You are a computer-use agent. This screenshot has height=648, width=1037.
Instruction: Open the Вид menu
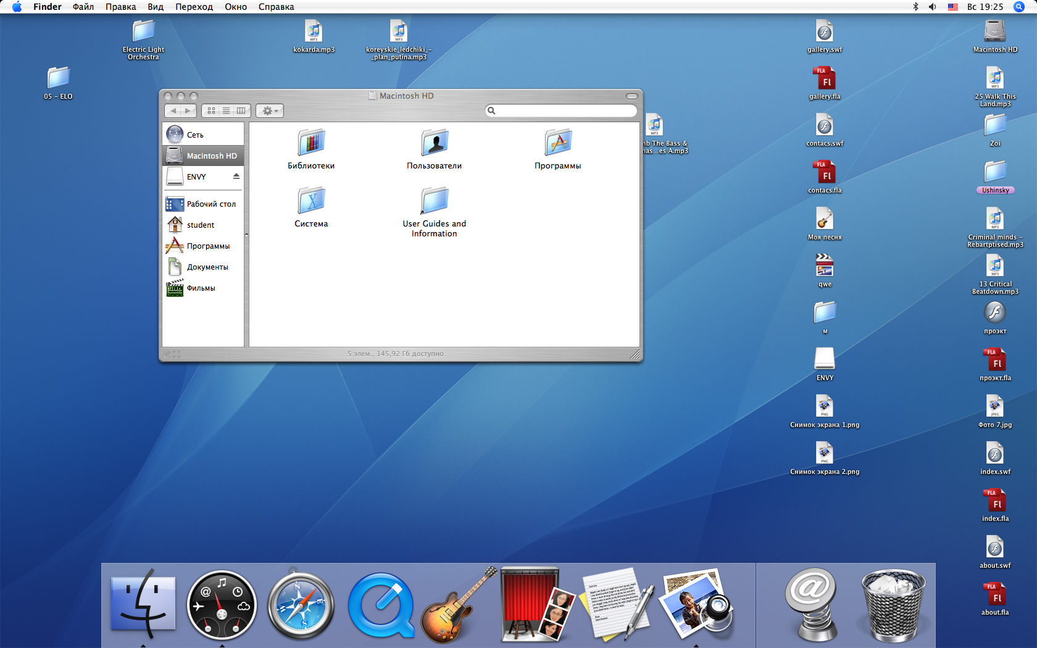[156, 7]
